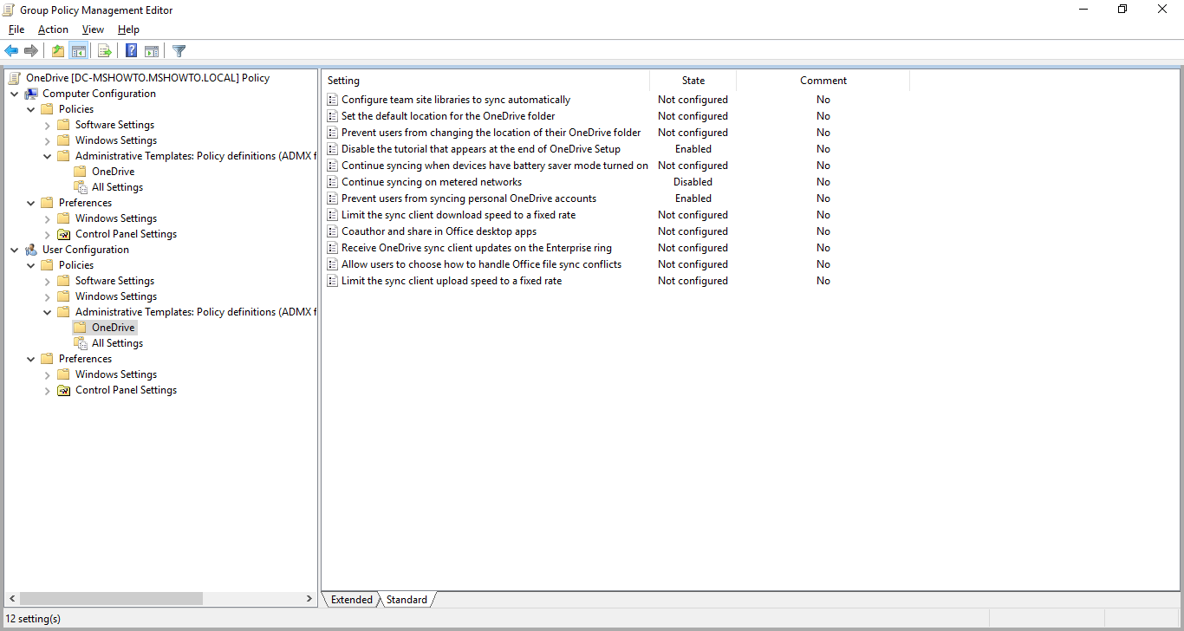Click Control Panel Settings icon under Computer Configuration
The image size is (1184, 631).
coord(63,234)
